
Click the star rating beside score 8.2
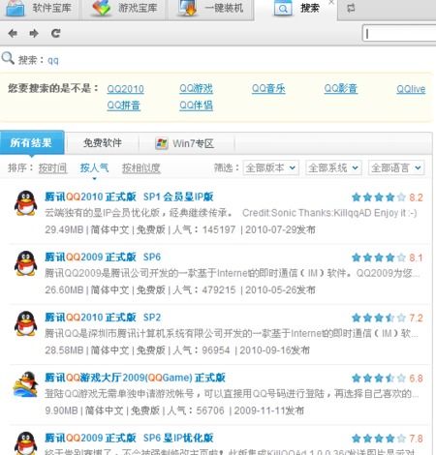(379, 197)
